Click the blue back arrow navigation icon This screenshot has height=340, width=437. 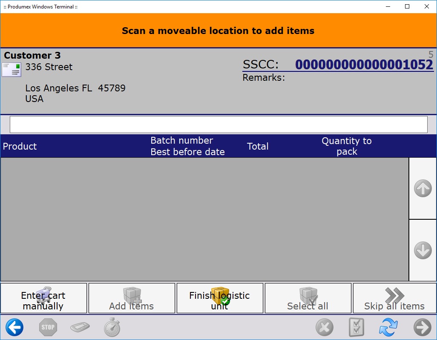(x=14, y=327)
